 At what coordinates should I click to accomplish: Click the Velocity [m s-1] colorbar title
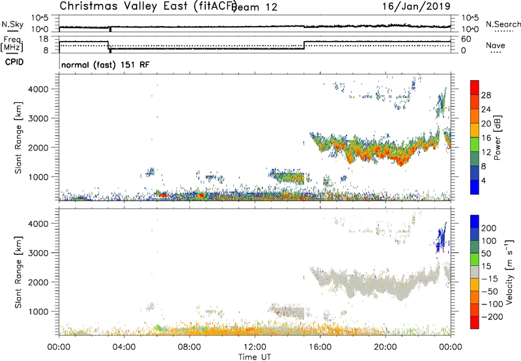(509, 272)
